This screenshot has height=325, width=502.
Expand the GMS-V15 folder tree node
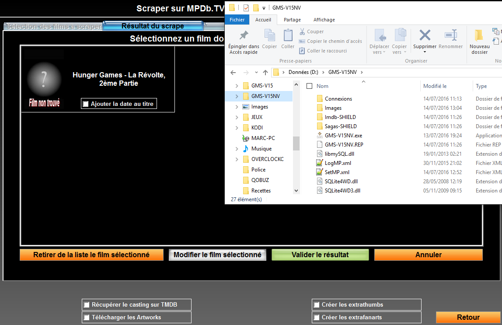coord(237,86)
